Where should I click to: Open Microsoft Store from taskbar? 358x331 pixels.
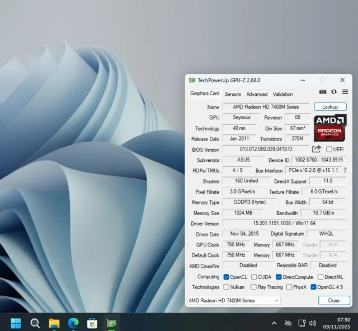(92, 323)
